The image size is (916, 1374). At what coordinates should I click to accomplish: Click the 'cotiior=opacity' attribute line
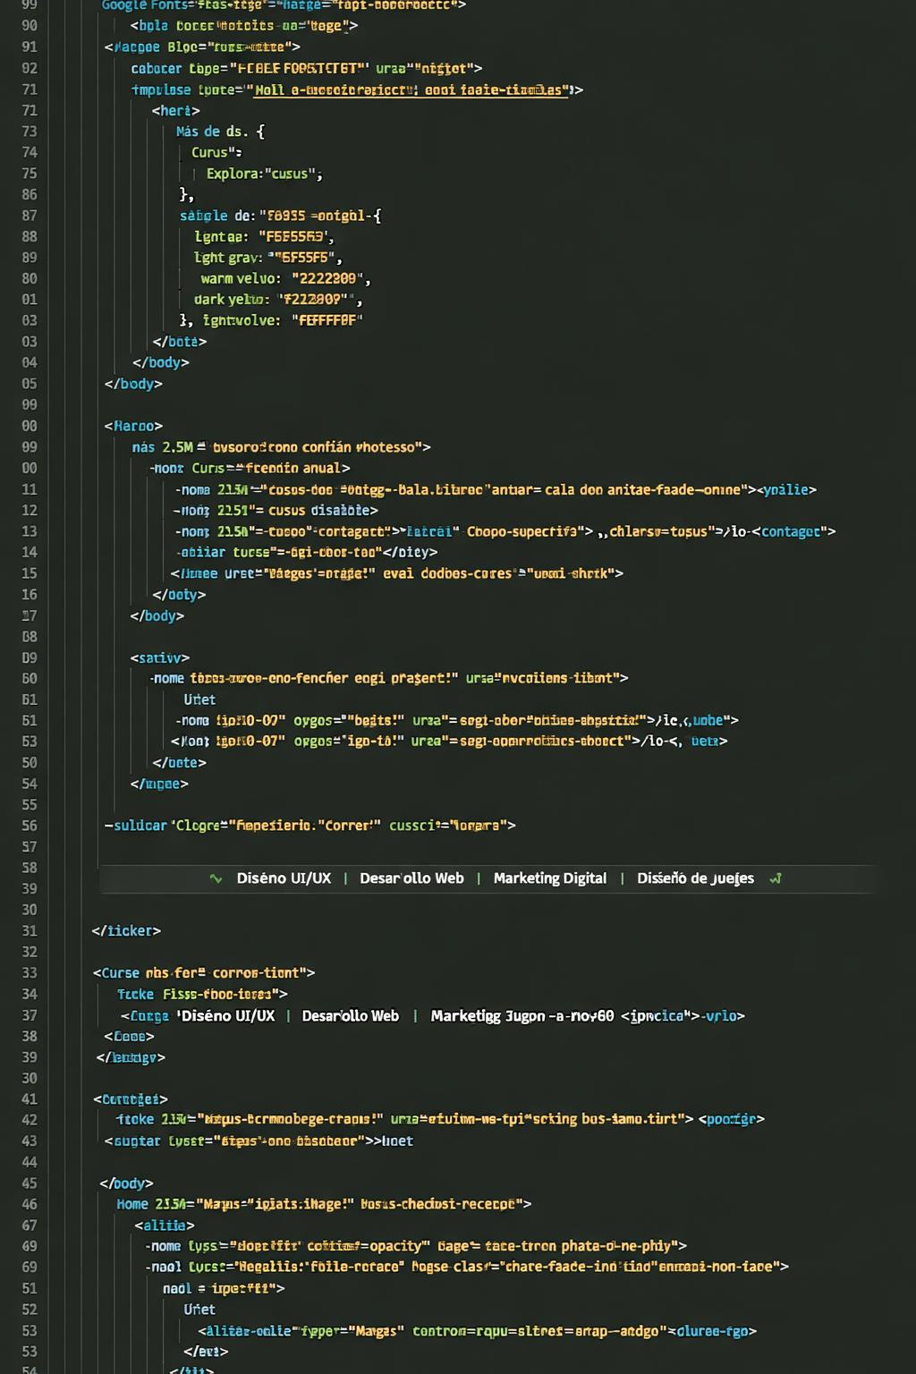coord(416,1246)
